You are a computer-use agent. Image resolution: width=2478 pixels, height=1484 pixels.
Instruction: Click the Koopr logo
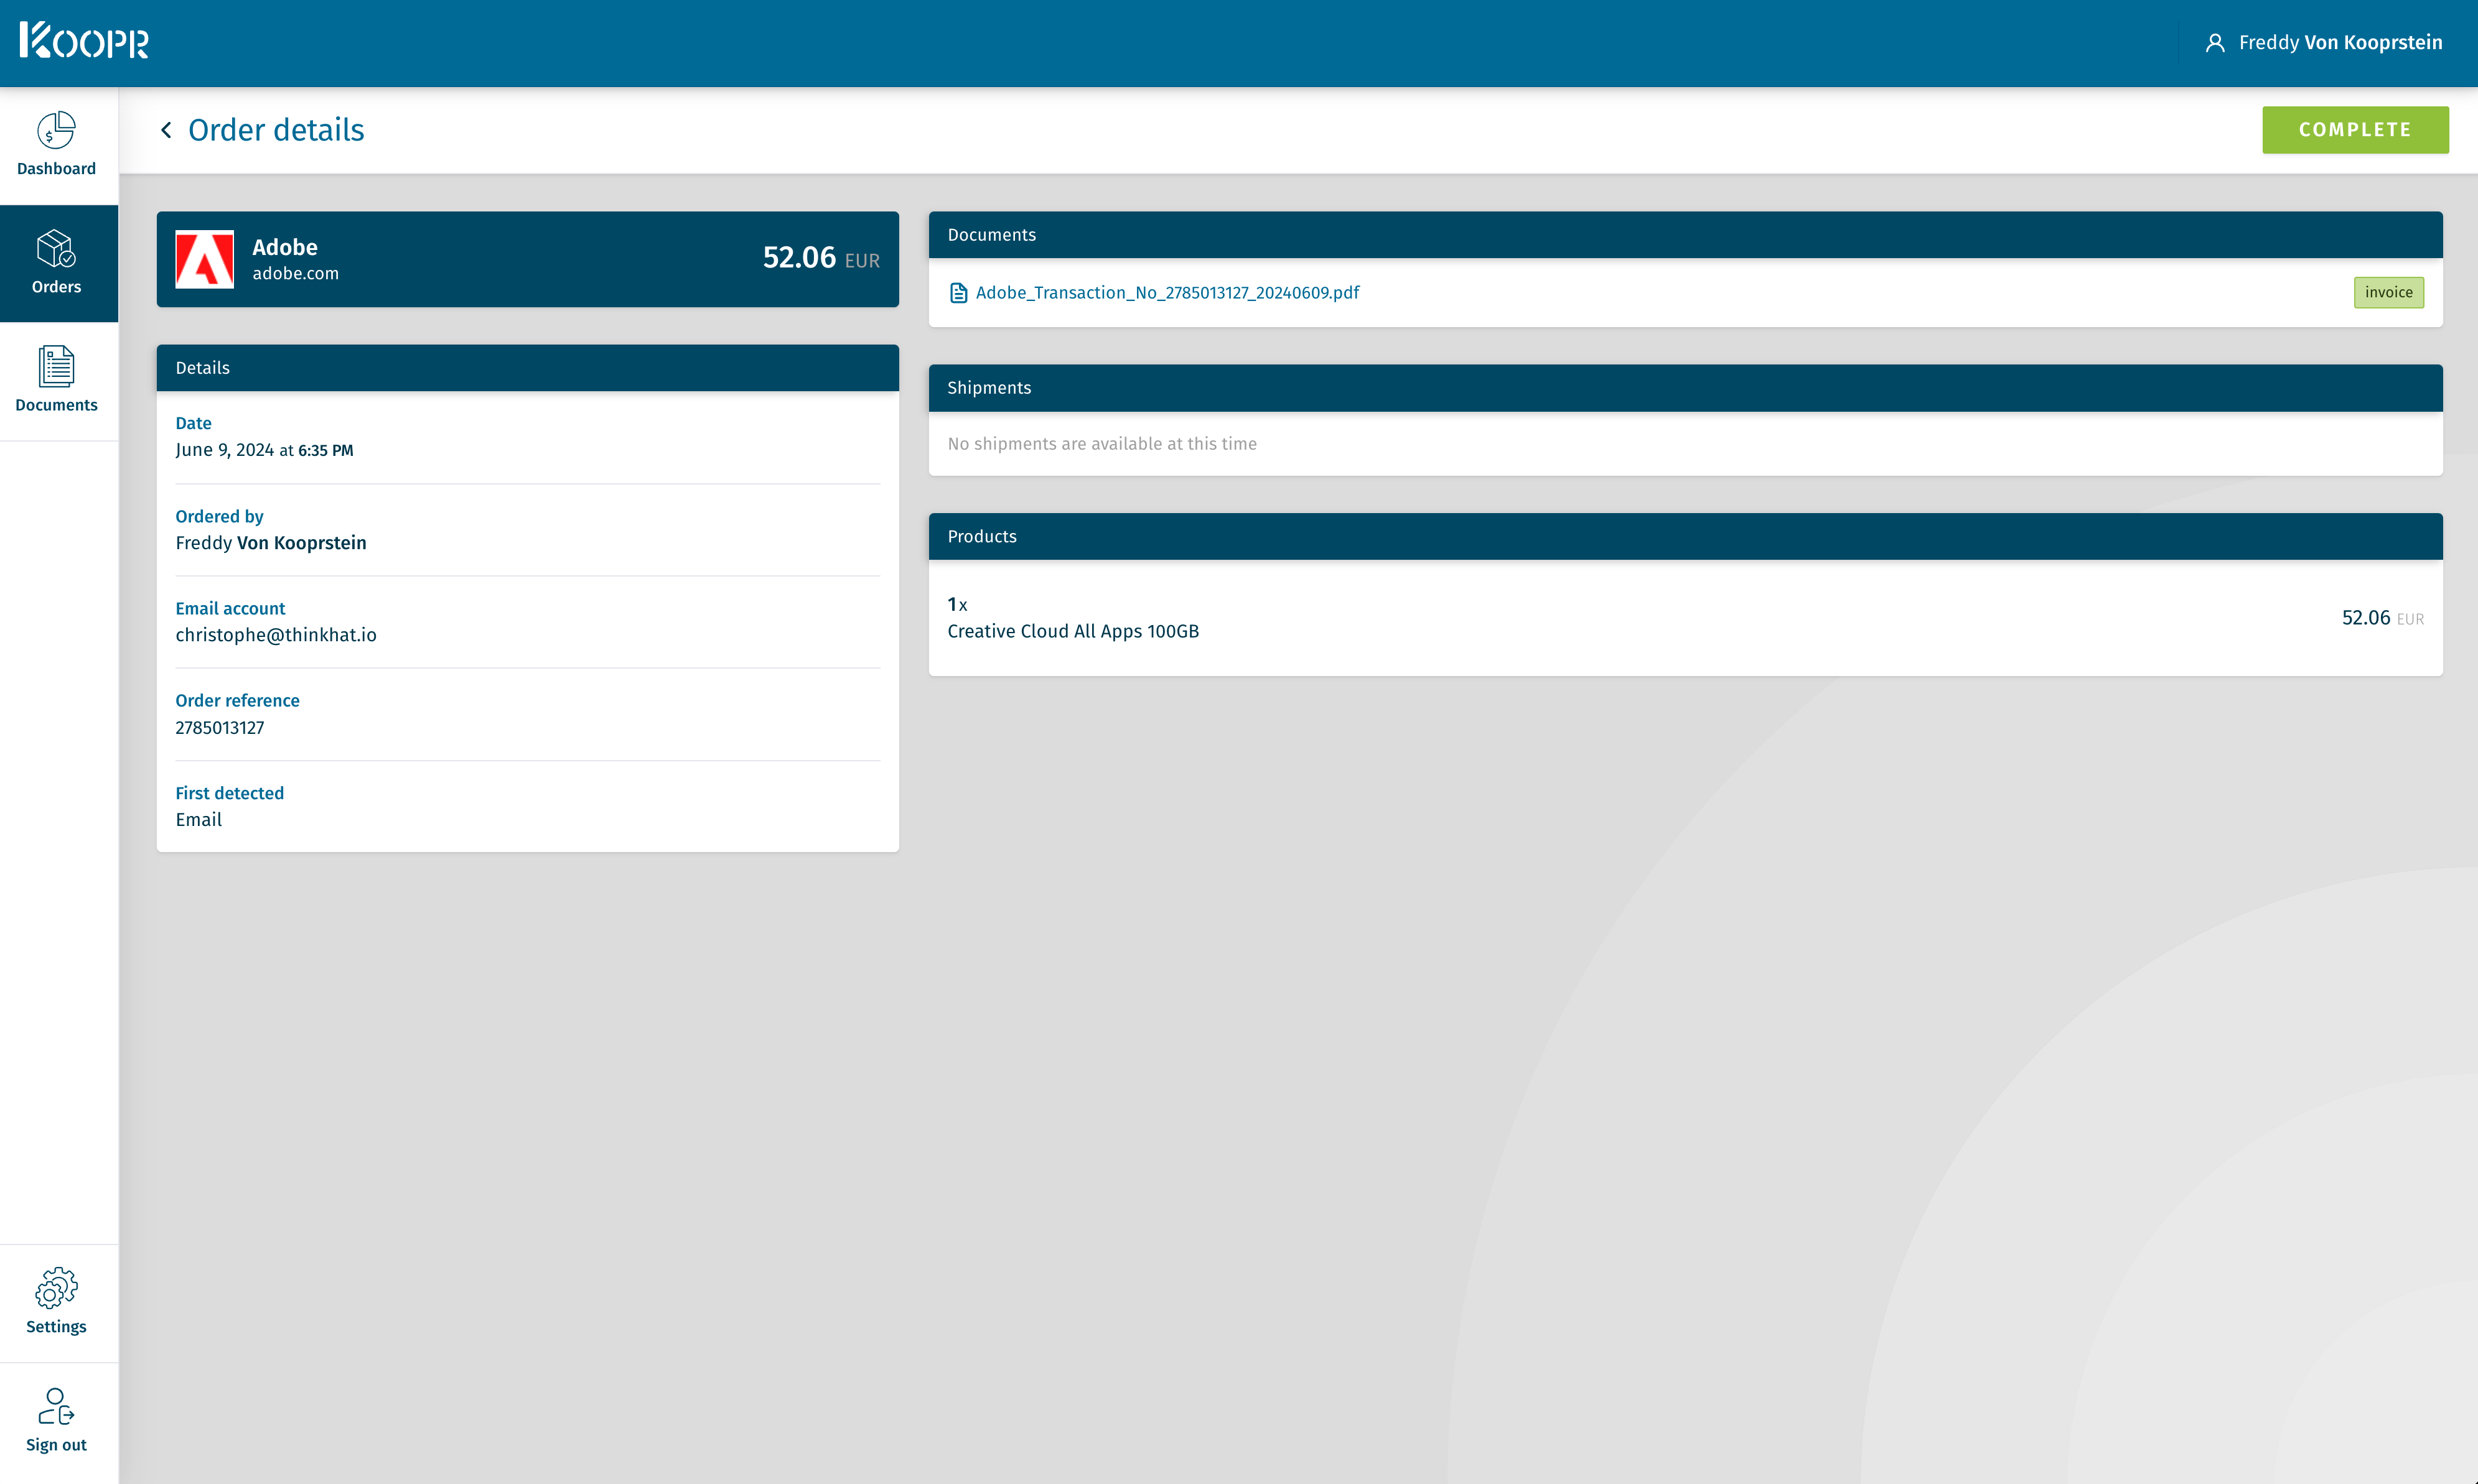click(84, 41)
